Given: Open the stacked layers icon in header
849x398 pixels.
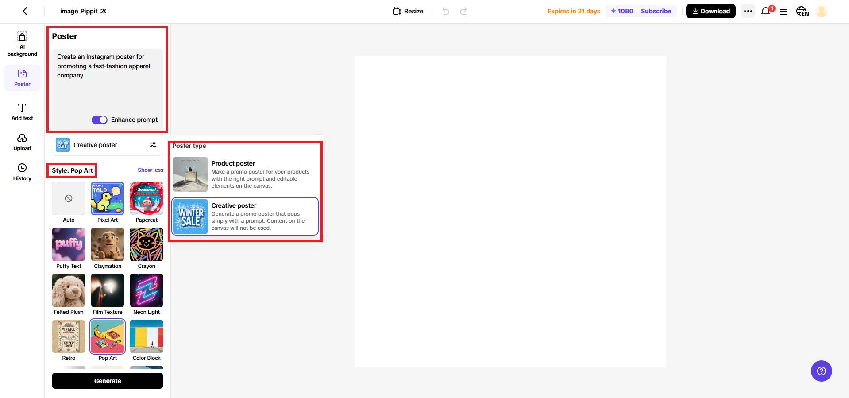Looking at the screenshot, I should pyautogui.click(x=783, y=11).
